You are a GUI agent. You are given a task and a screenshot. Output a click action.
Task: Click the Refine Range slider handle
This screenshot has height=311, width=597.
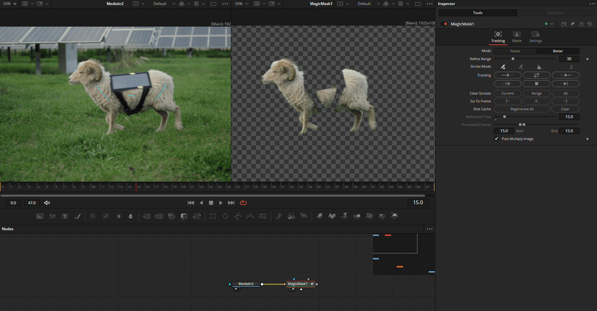513,59
